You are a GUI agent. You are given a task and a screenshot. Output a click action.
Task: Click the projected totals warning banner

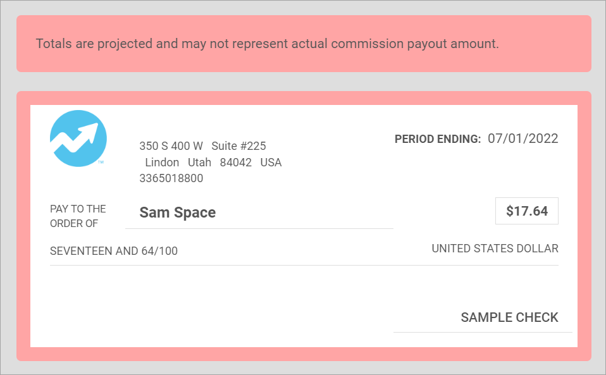point(304,44)
